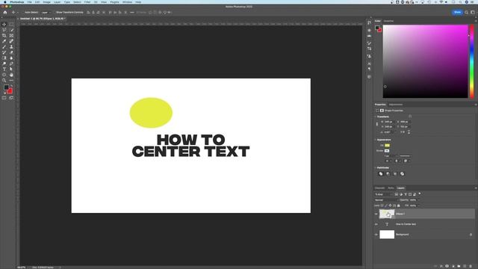Image resolution: width=478 pixels, height=269 pixels.
Task: Open the File menu
Action: coord(30,2)
